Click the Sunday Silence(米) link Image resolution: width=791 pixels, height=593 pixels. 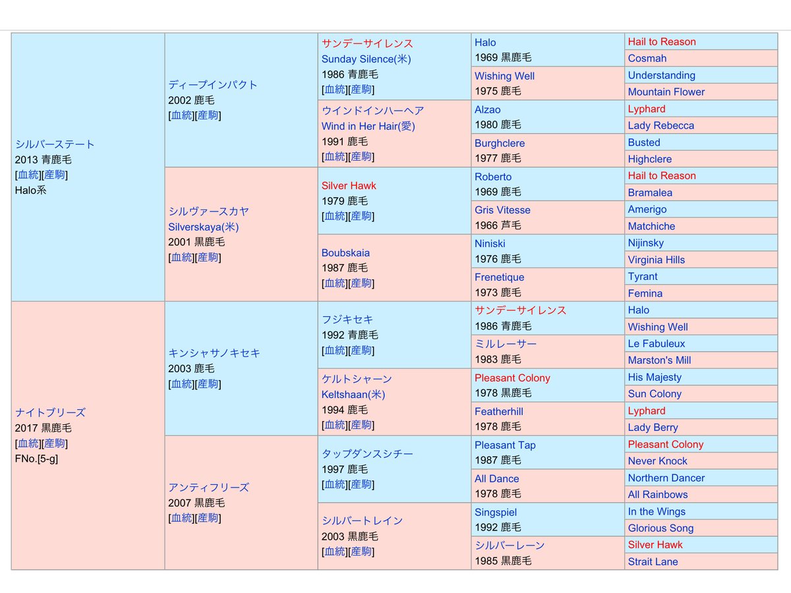[x=366, y=59]
